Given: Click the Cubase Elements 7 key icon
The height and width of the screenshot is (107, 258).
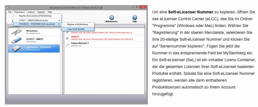Looking at the screenshot, I should pos(67,45).
